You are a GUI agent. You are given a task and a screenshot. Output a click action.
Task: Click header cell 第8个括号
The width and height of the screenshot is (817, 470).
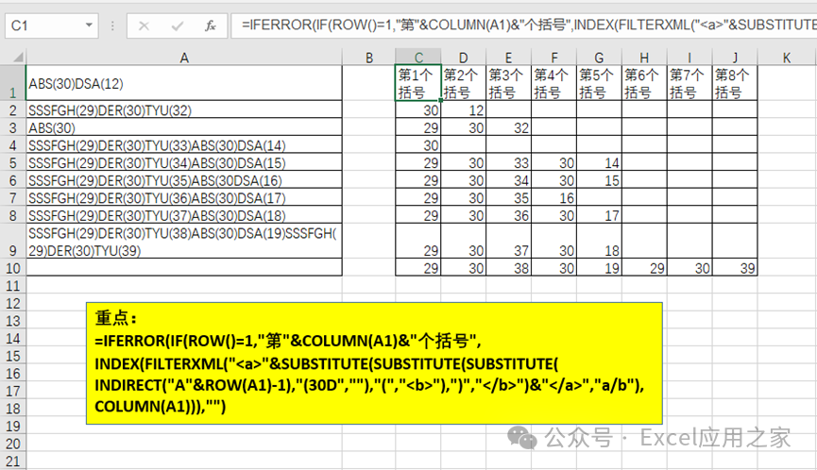tap(735, 83)
